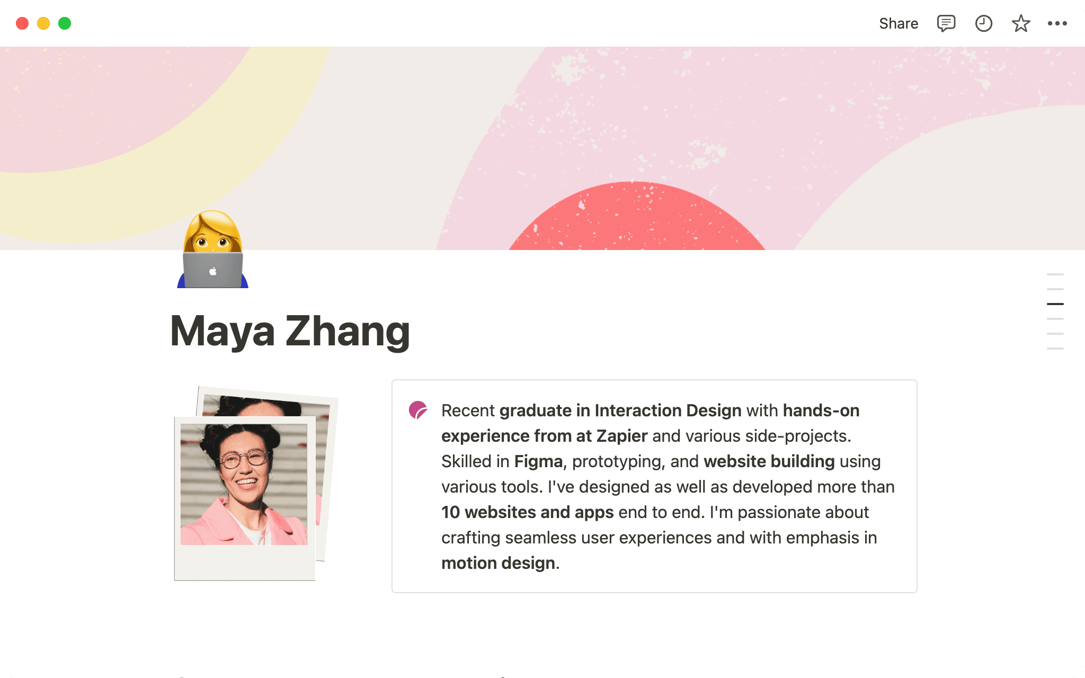Click the bold text motion design
Screen dimensions: 1085x678
[497, 563]
